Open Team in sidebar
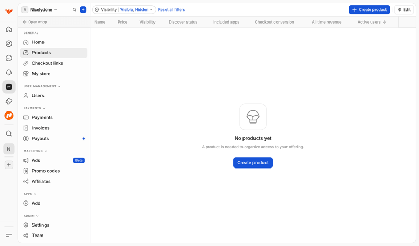419x246 pixels. pyautogui.click(x=54, y=236)
